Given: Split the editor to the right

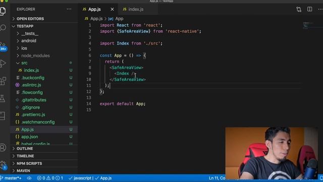Looking at the screenshot, I should tap(309, 9).
